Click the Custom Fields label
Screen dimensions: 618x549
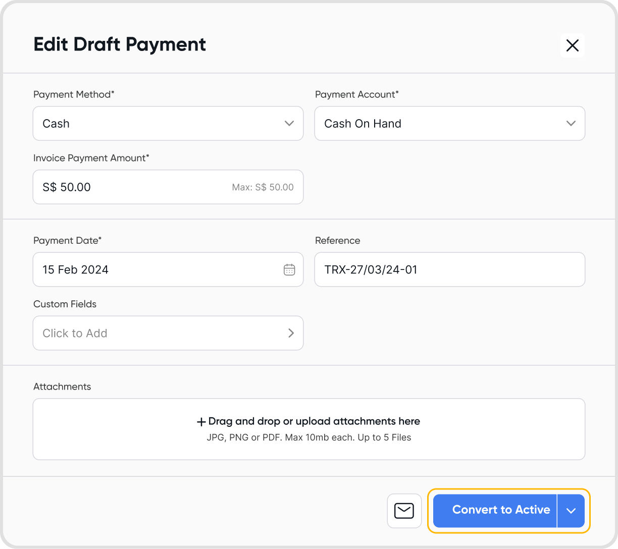click(65, 304)
